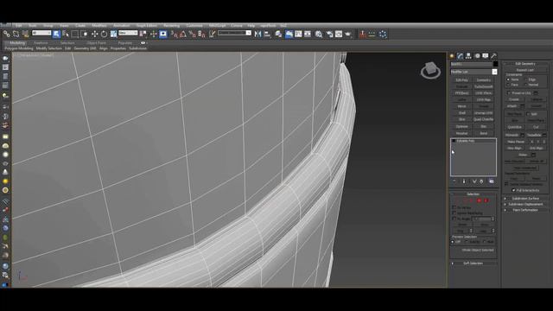Open the object color swatch

click(x=495, y=64)
